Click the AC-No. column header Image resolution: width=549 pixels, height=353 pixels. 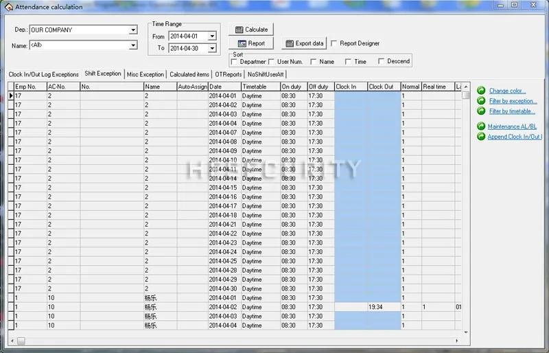click(x=63, y=87)
